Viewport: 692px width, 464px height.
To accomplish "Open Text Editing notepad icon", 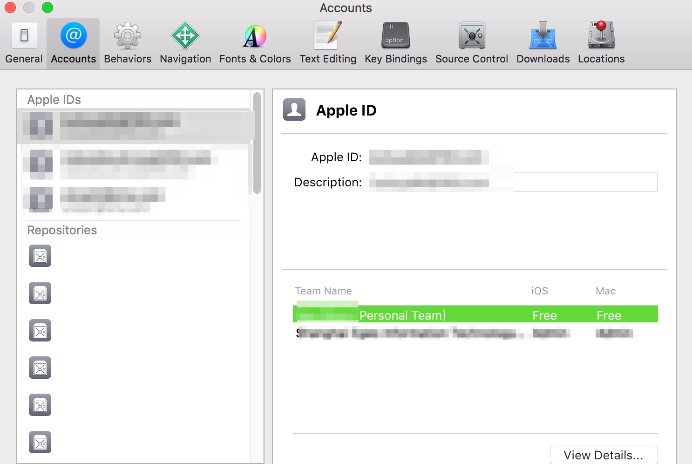I will 328,35.
